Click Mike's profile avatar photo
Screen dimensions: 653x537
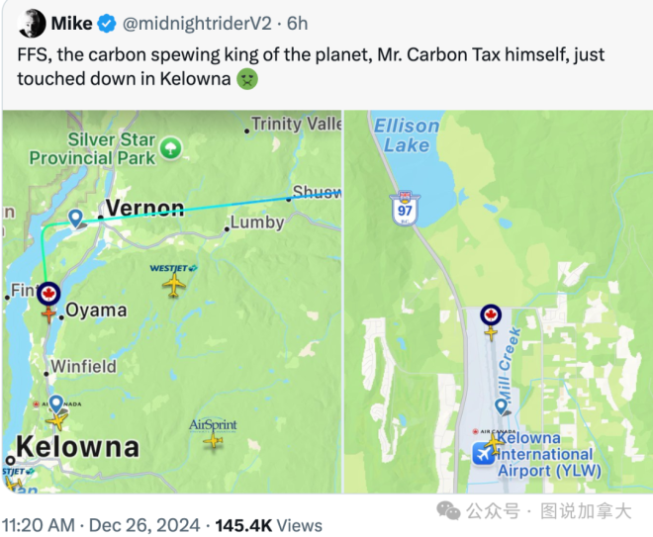pyautogui.click(x=32, y=23)
